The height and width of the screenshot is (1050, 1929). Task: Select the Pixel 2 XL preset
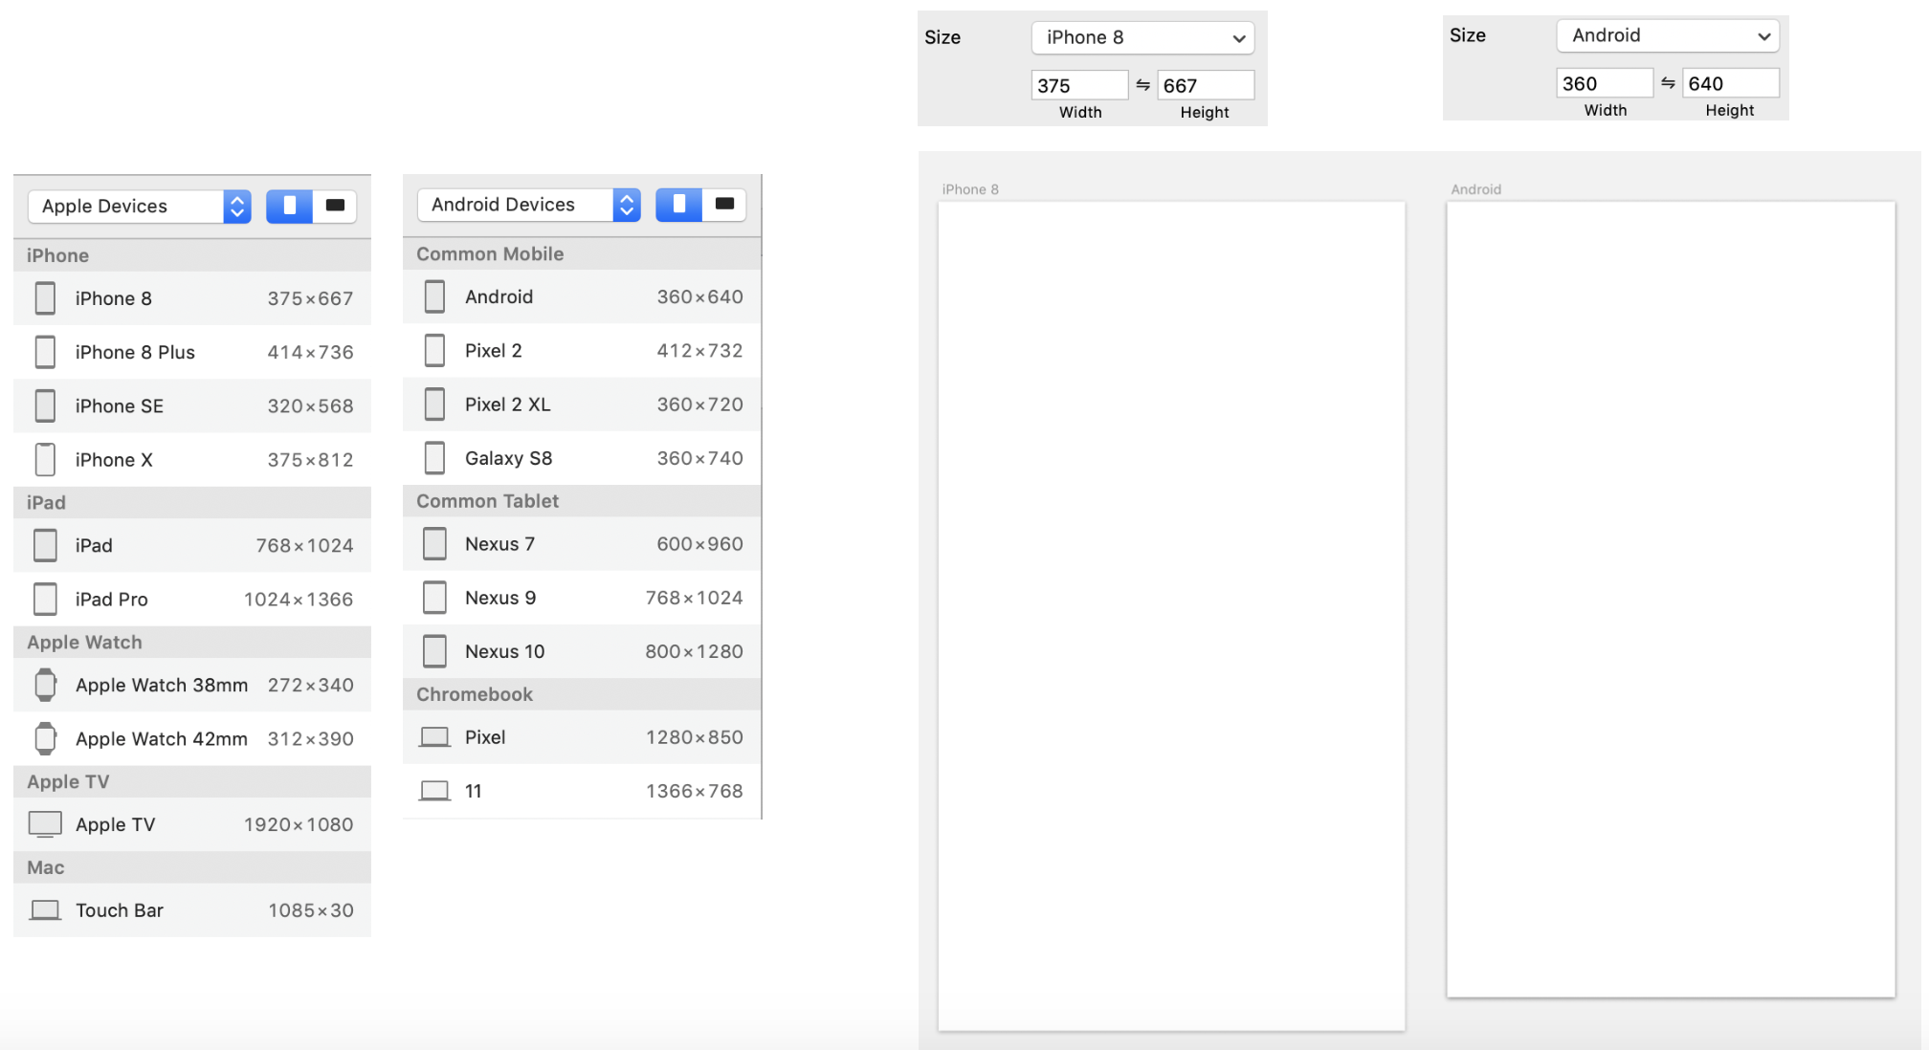[582, 405]
